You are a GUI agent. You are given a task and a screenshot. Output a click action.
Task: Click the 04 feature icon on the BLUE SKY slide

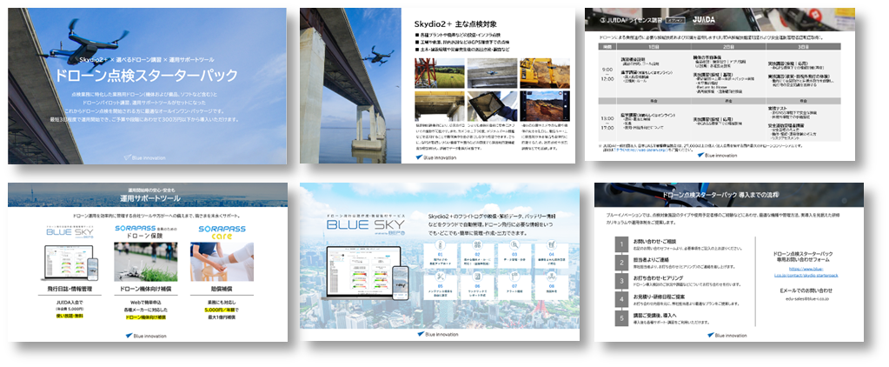tap(552, 244)
